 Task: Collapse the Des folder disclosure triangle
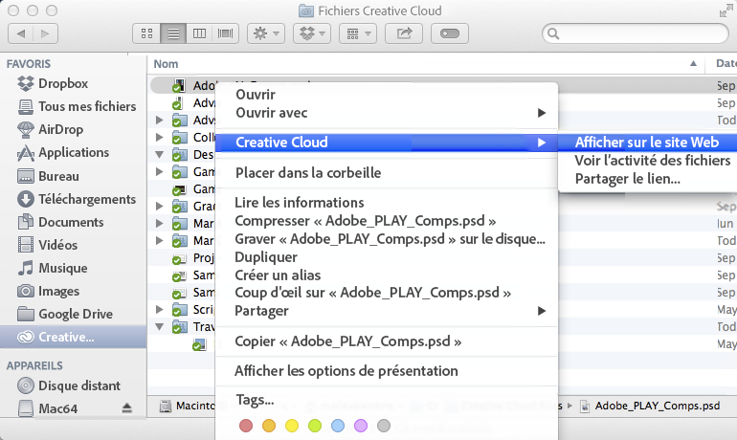tap(159, 155)
